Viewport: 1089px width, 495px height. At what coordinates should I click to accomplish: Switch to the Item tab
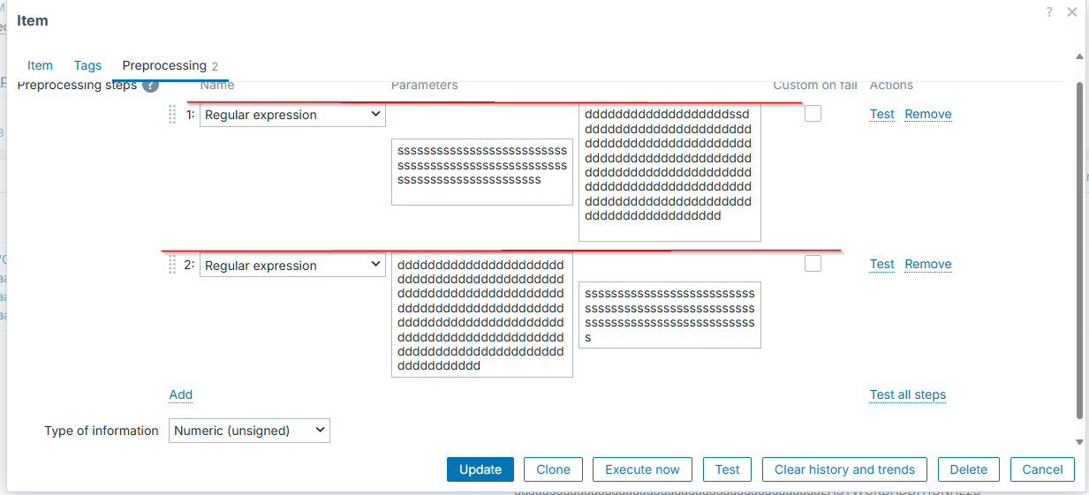40,65
